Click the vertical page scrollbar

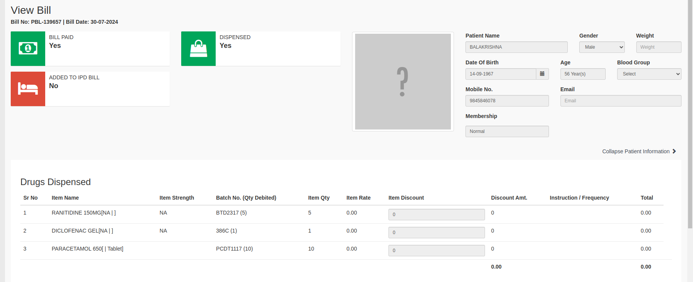pyautogui.click(x=690, y=115)
